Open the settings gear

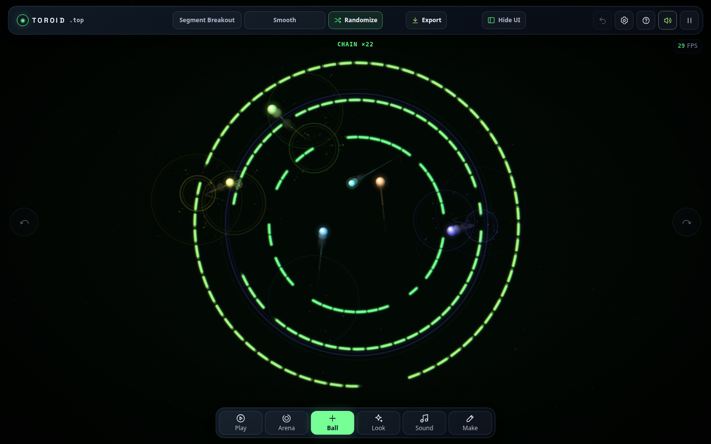click(x=624, y=20)
